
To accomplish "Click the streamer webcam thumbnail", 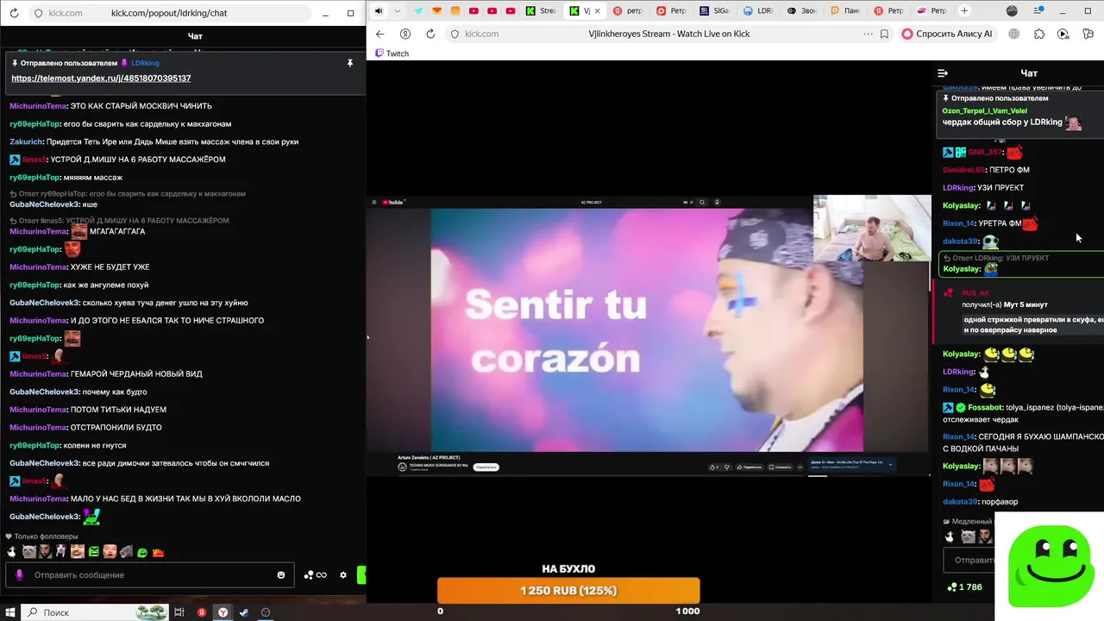I will coord(872,228).
